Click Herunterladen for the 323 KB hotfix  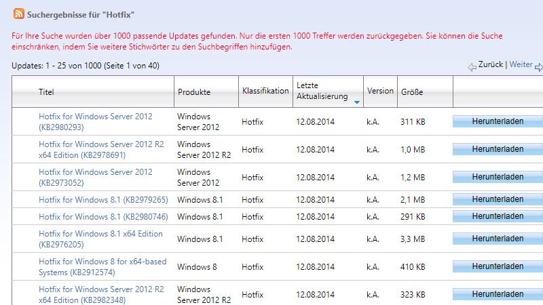click(x=498, y=294)
